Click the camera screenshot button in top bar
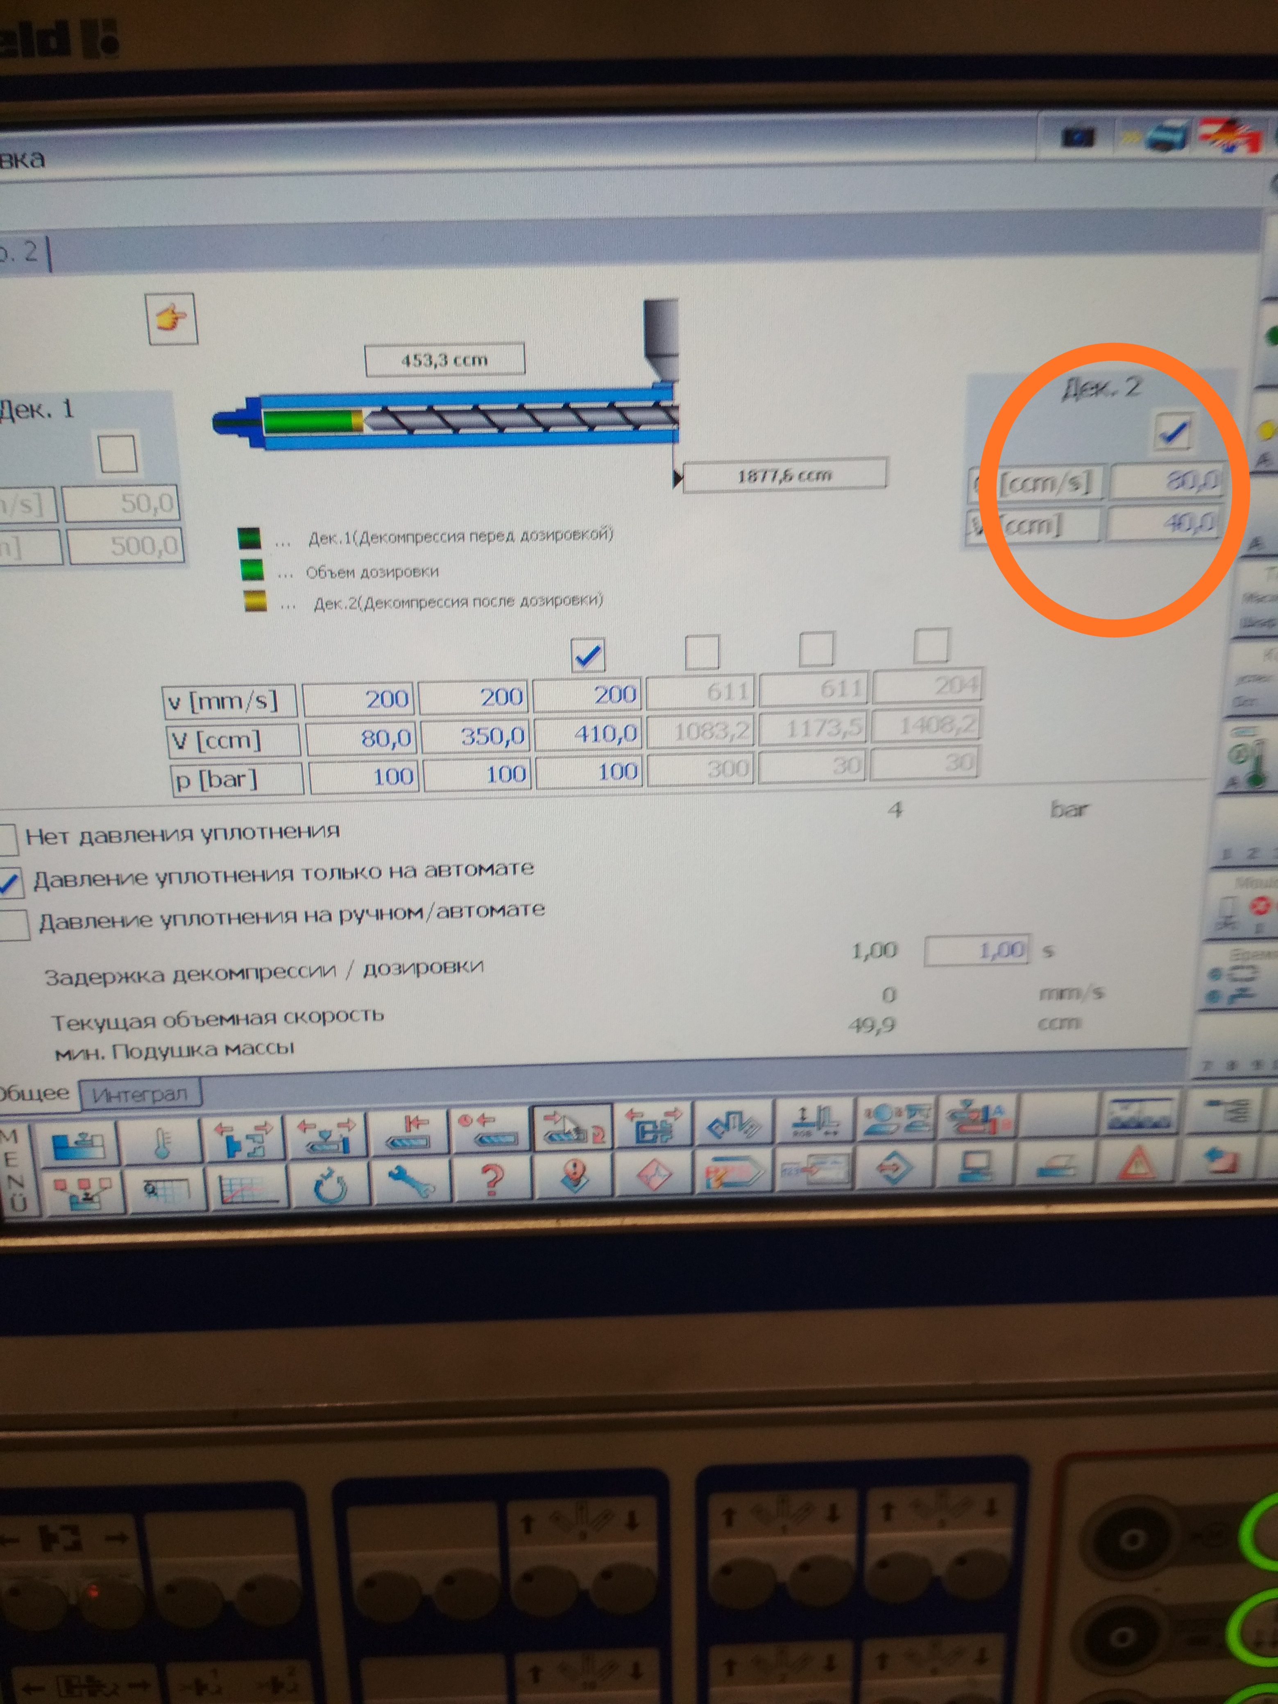This screenshot has width=1278, height=1704. (x=1077, y=137)
